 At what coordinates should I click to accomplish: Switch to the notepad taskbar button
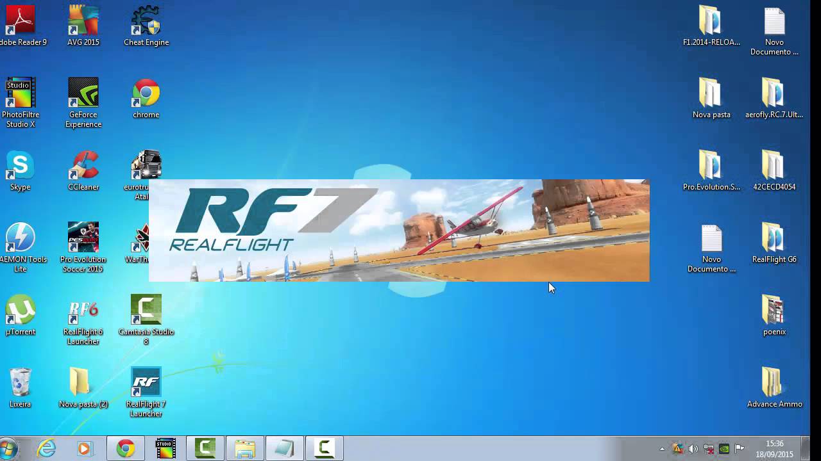[285, 449]
